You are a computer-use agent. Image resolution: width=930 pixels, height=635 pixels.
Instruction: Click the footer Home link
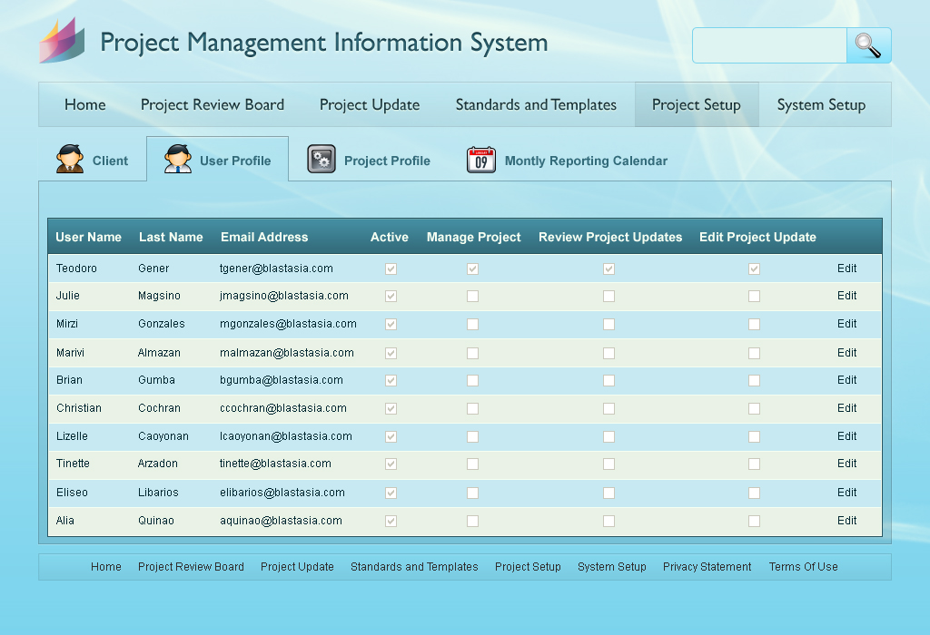pyautogui.click(x=106, y=567)
